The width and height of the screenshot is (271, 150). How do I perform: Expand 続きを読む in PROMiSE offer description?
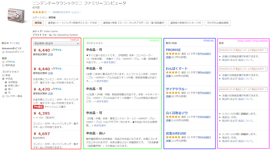coord(110,62)
